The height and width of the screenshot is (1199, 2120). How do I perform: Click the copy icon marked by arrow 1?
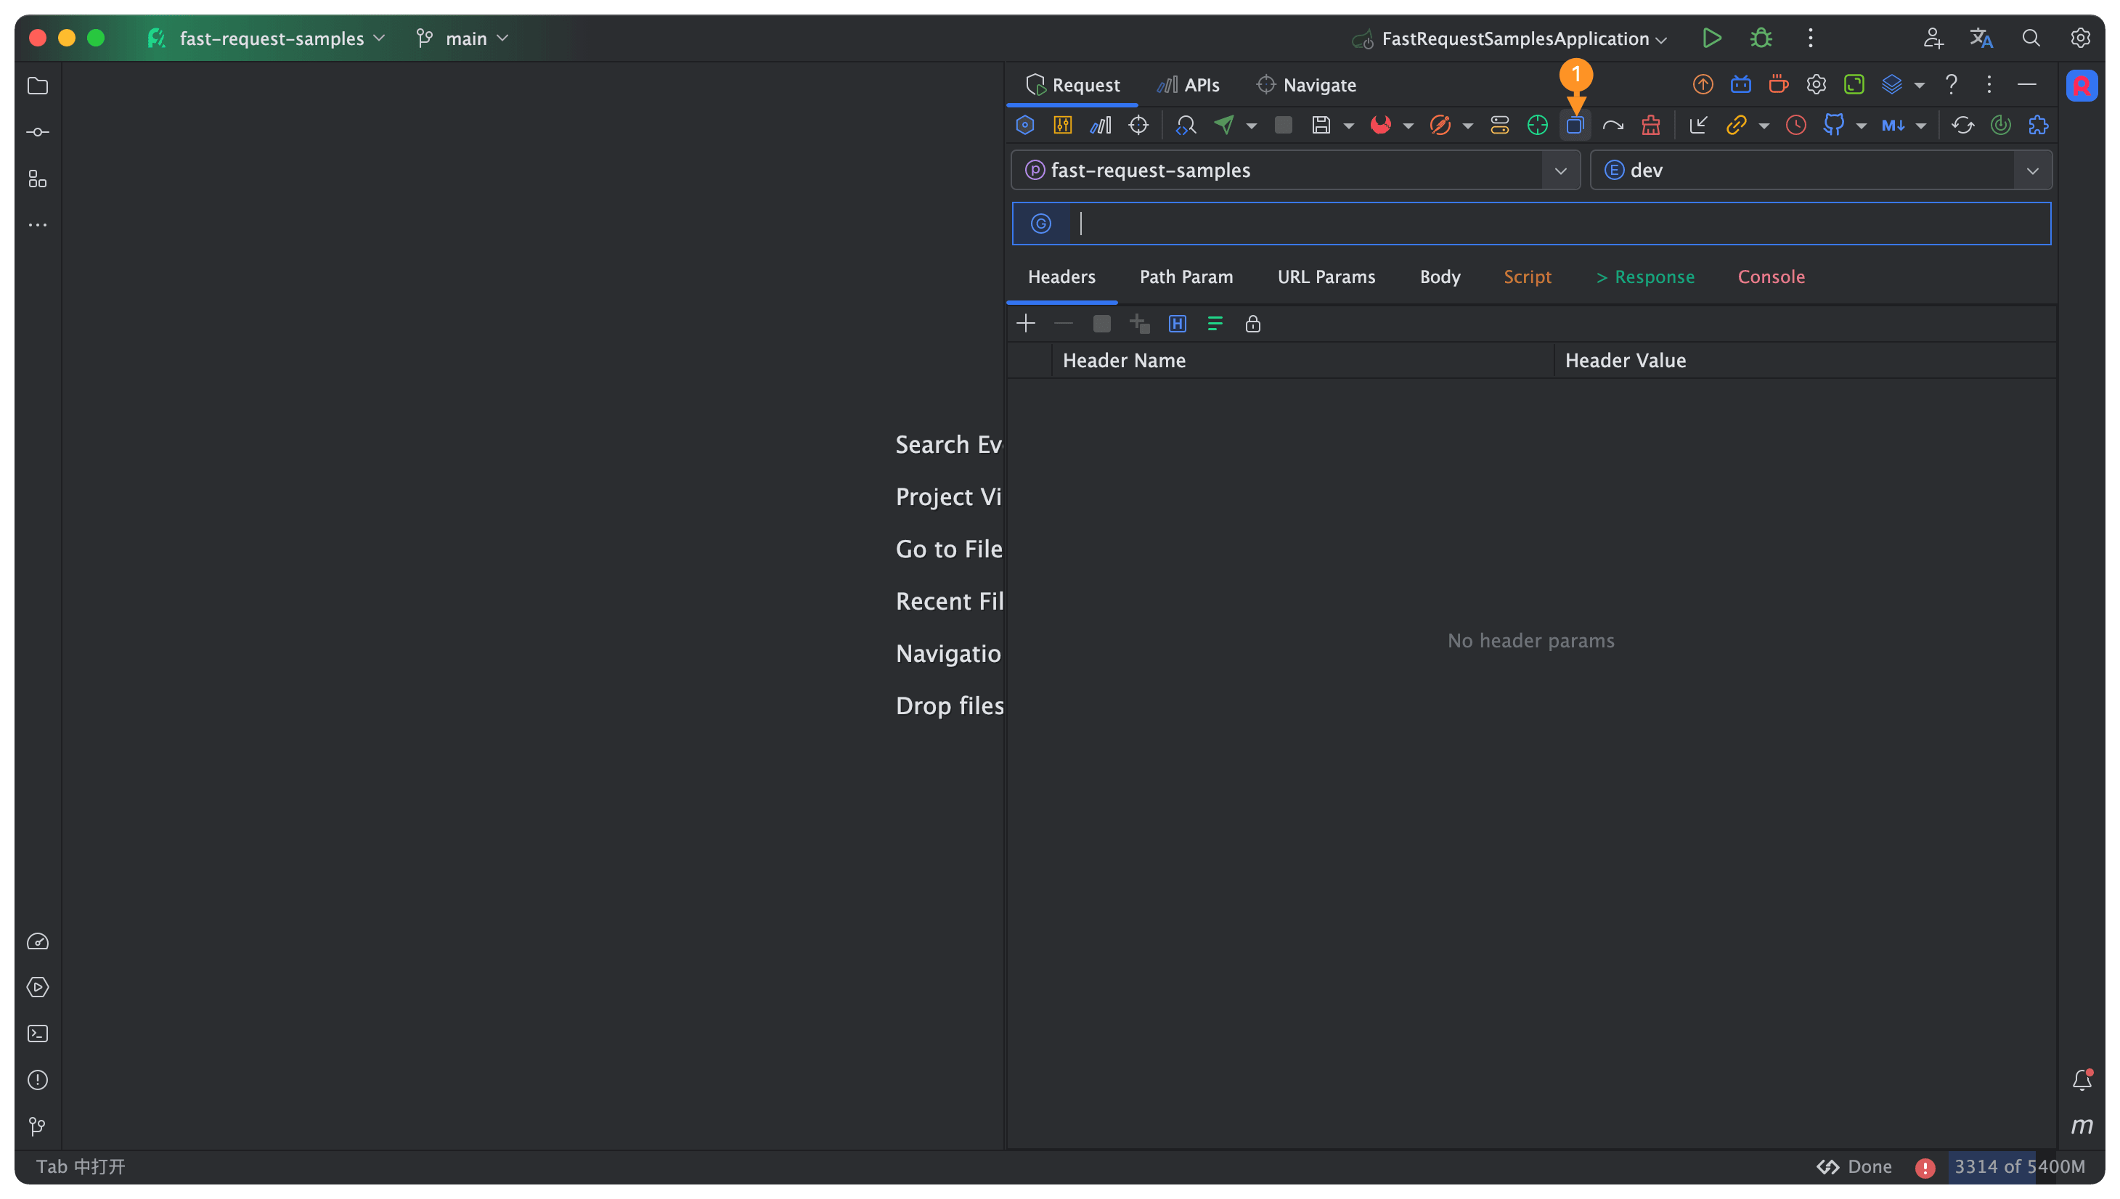point(1575,125)
